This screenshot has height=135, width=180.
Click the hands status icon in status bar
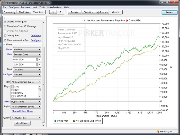click(158, 131)
